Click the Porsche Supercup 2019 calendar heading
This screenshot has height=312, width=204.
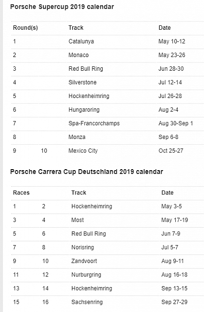[x=62, y=7]
